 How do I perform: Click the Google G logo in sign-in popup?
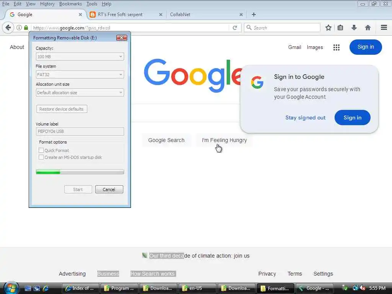pyautogui.click(x=257, y=83)
